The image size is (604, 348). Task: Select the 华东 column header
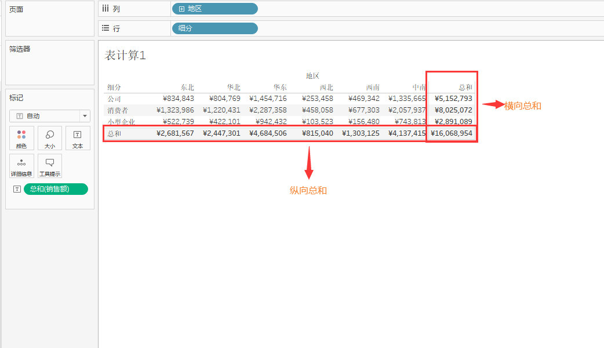[x=280, y=87]
